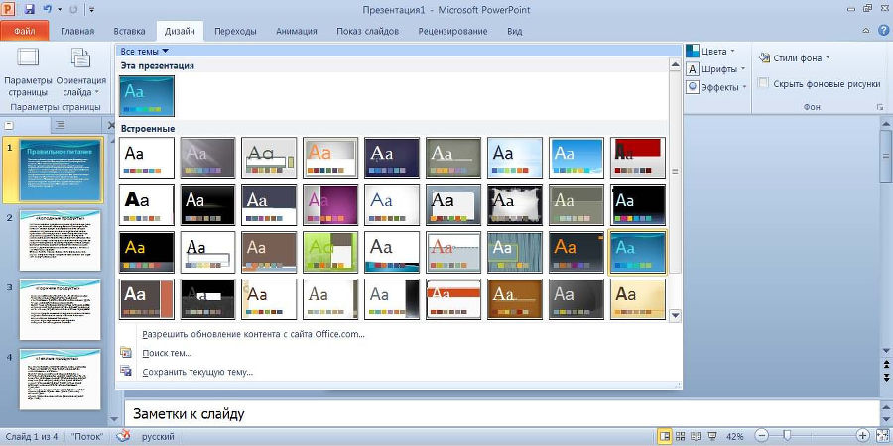
Task: Click the Undo arrow icon
Action: 46,9
